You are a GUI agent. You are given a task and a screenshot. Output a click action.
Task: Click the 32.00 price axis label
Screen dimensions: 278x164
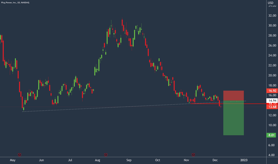(x=272, y=16)
